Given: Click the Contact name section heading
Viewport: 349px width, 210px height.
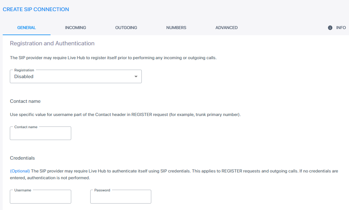Looking at the screenshot, I should click(x=25, y=101).
